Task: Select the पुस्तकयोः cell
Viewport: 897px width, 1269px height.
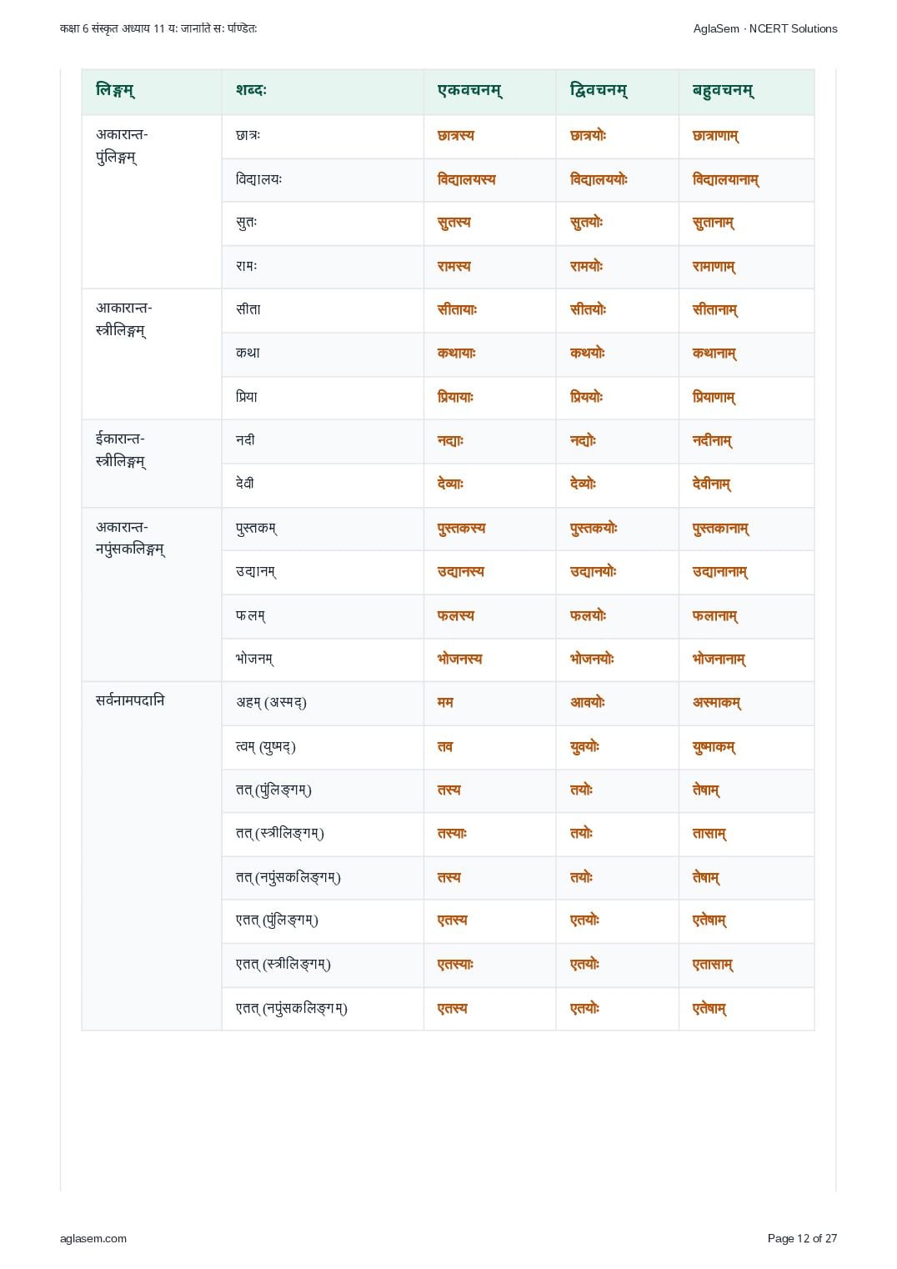Action: (594, 528)
